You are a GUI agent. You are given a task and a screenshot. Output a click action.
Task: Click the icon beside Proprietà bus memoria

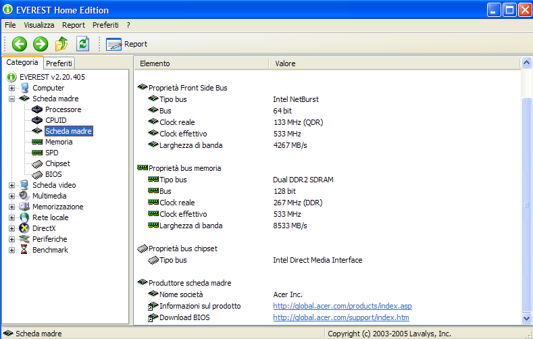point(143,167)
